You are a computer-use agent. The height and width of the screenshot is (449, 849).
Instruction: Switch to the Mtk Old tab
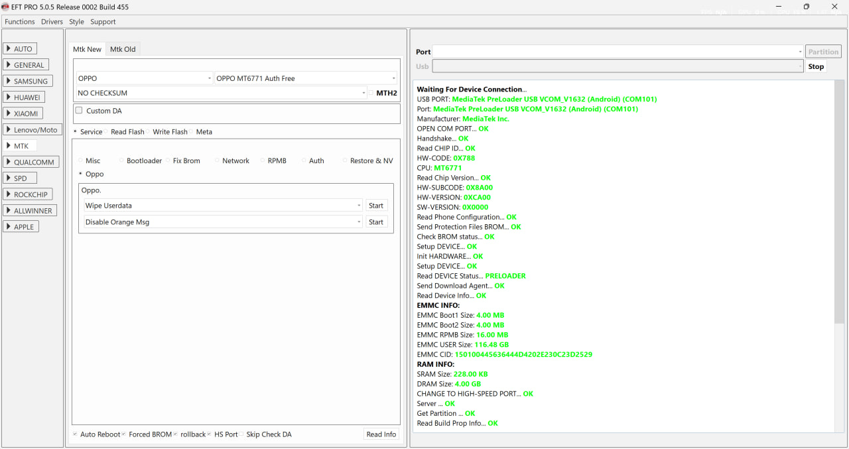click(x=123, y=49)
